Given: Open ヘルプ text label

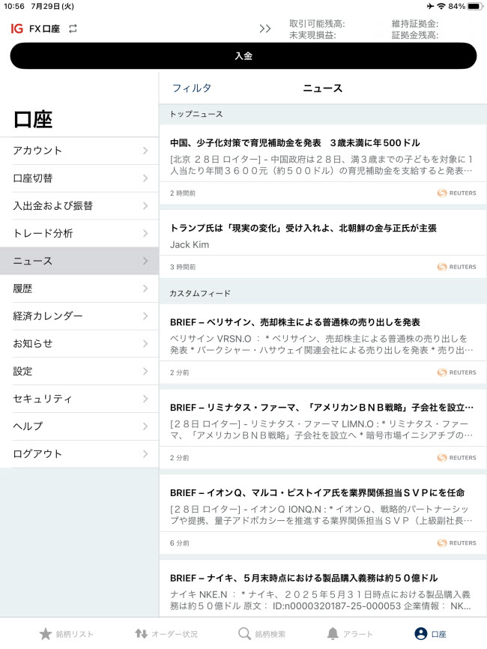Looking at the screenshot, I should click(28, 426).
